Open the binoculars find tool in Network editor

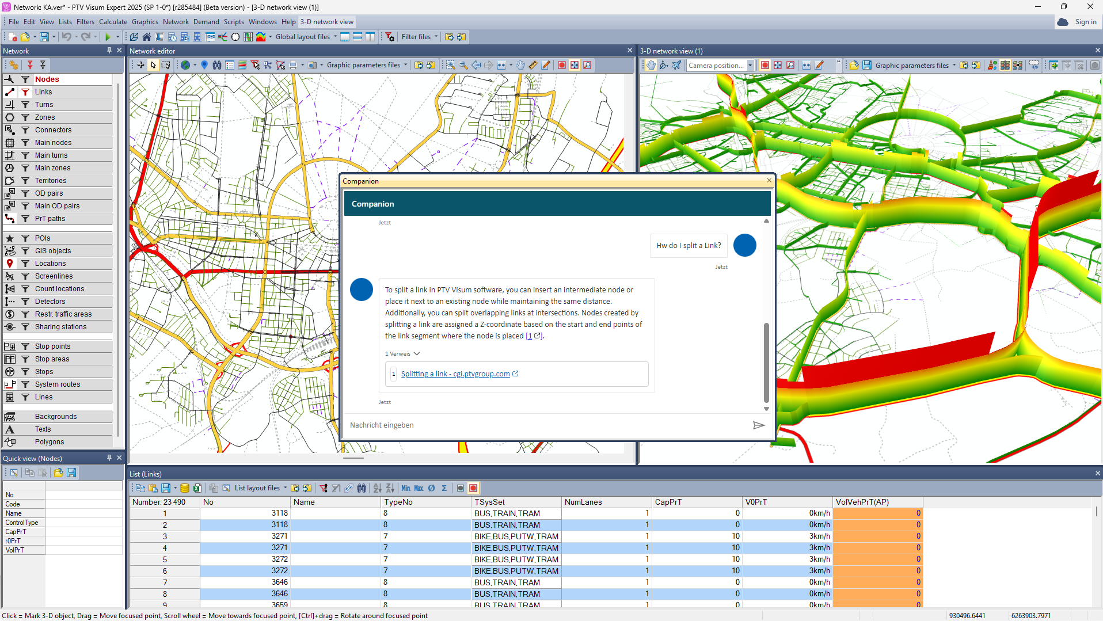217,66
